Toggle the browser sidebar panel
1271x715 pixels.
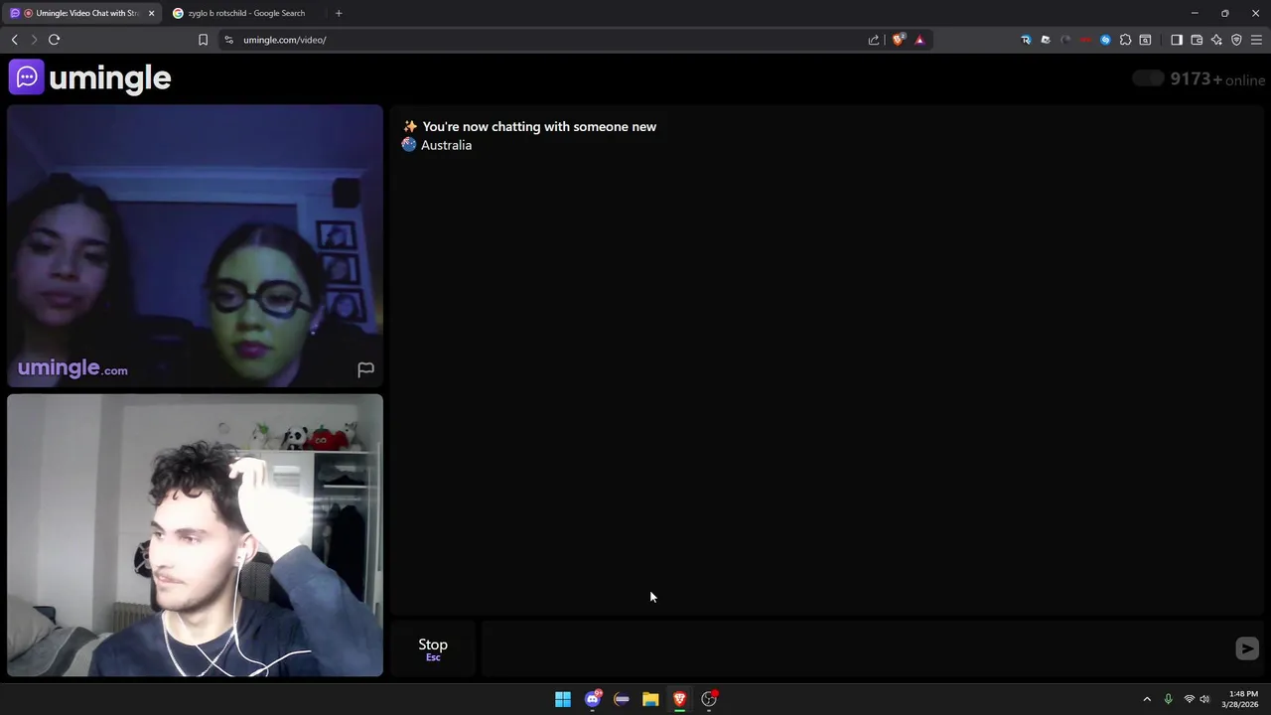1177,40
